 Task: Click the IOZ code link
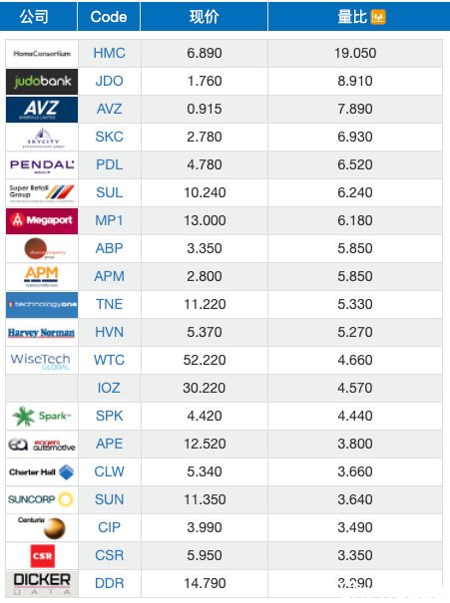click(x=109, y=388)
